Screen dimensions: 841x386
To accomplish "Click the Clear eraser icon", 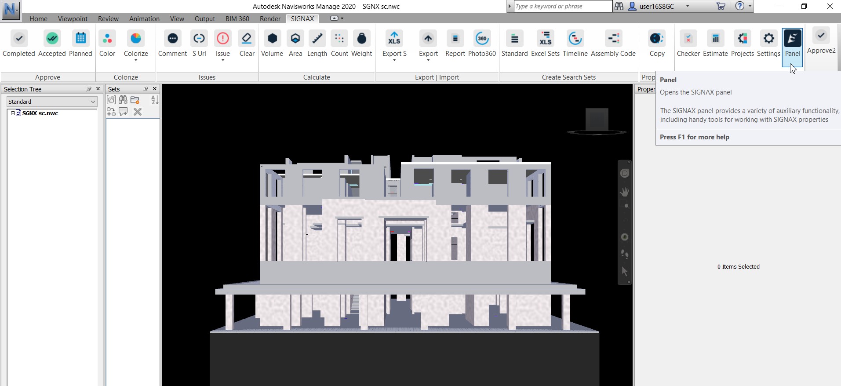I will point(247,39).
